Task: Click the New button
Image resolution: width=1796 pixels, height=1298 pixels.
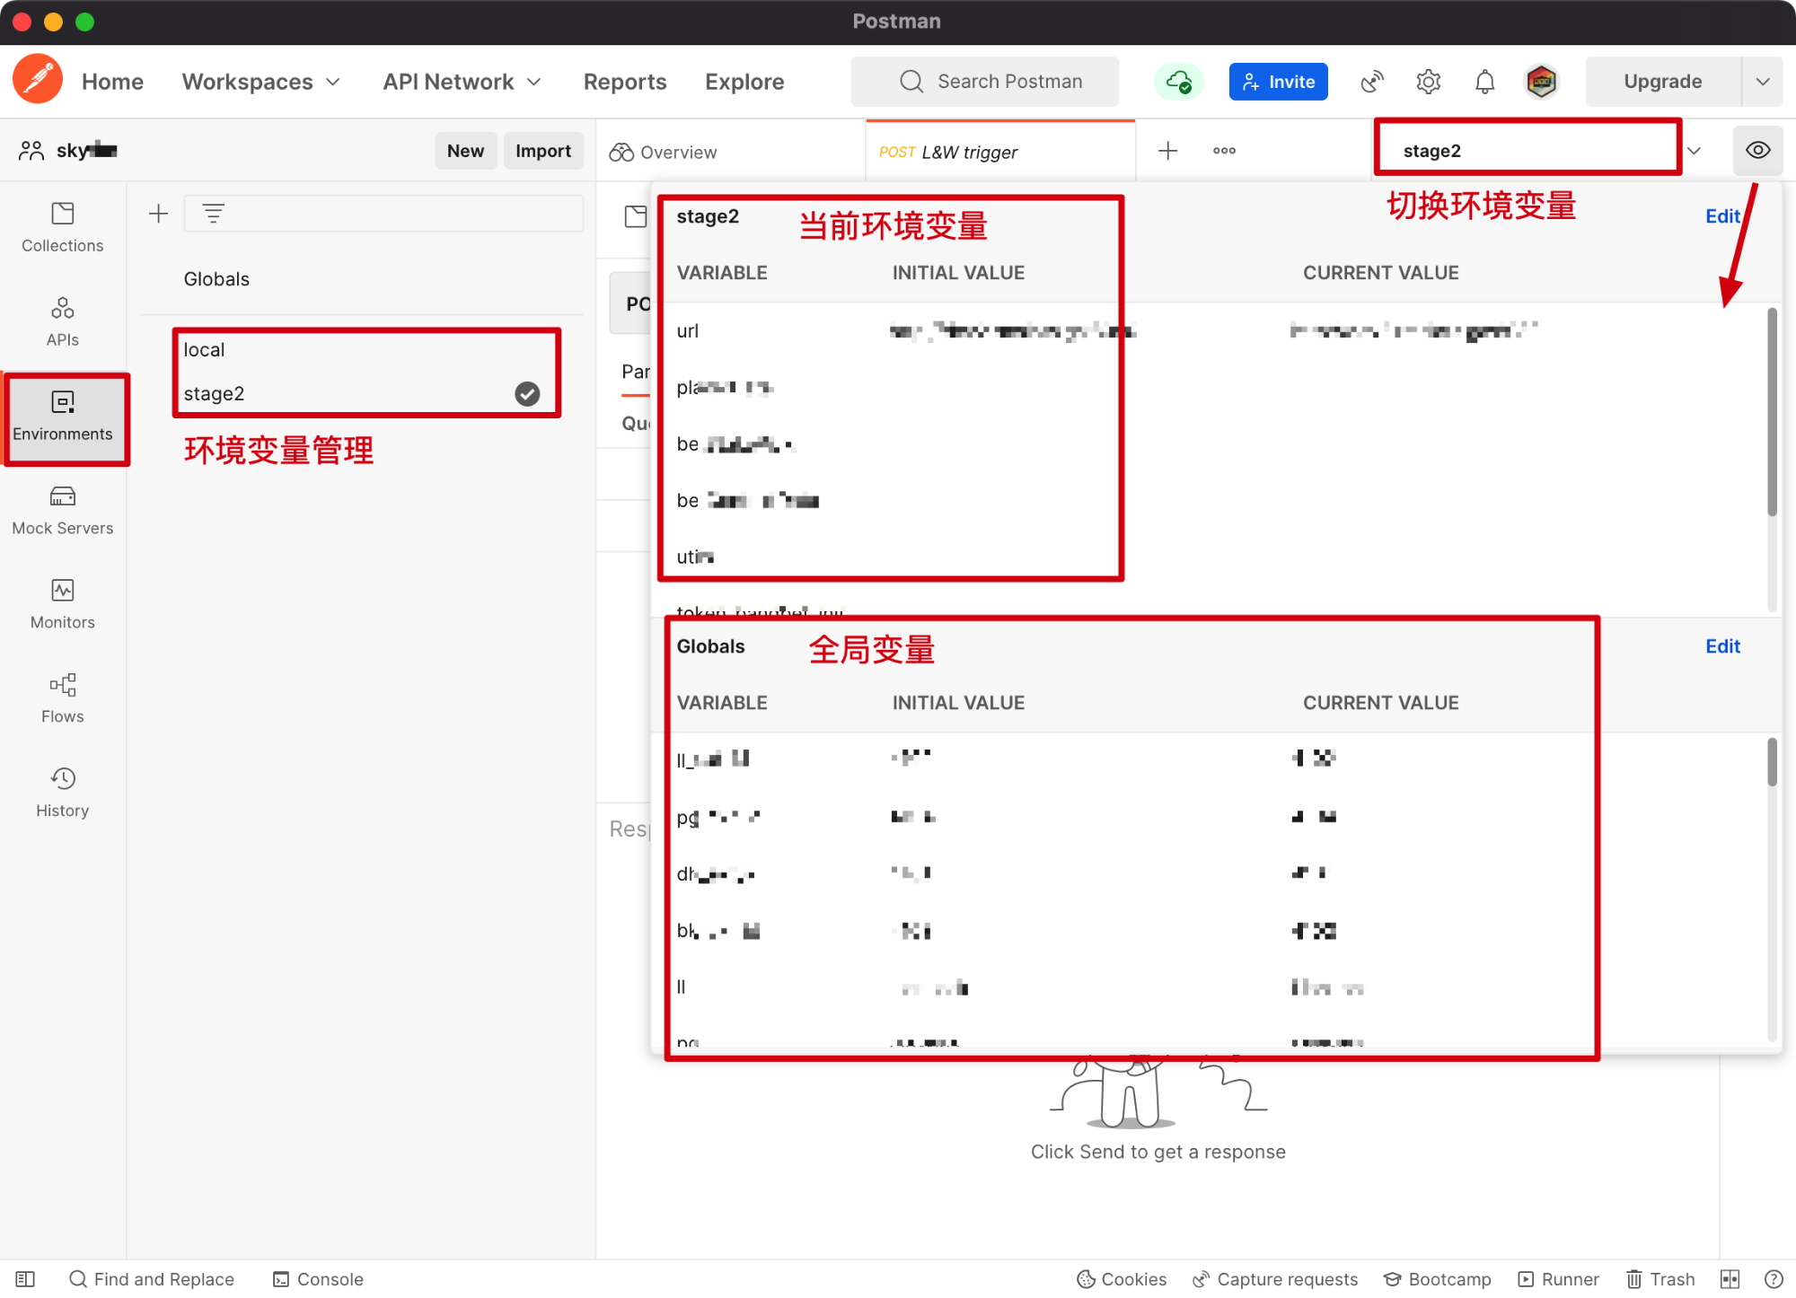Action: click(465, 151)
